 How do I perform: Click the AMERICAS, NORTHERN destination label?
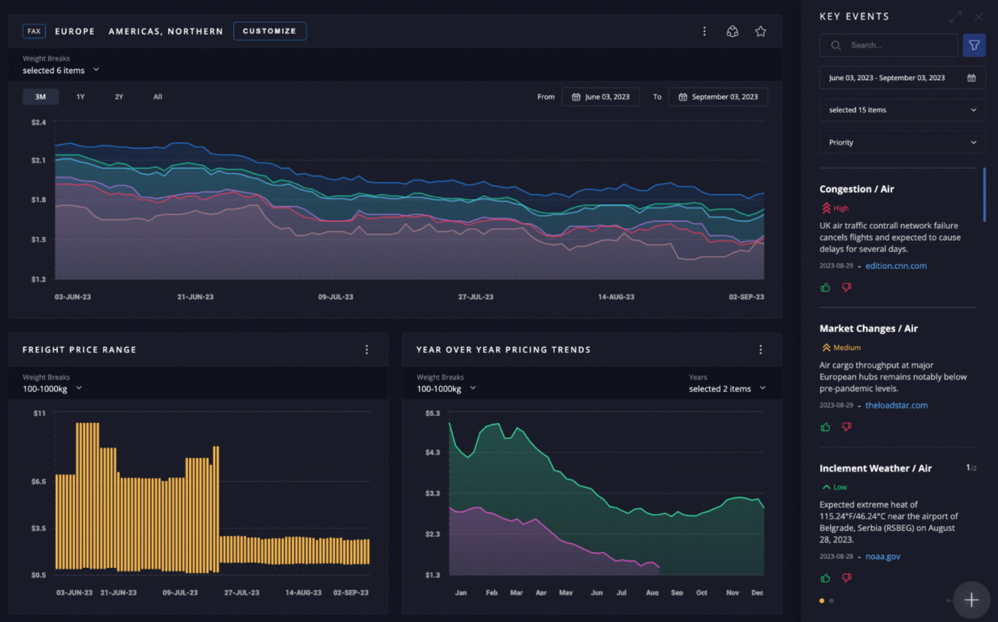coord(166,31)
